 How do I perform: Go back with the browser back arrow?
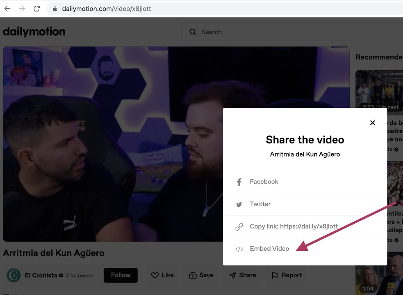tap(7, 9)
